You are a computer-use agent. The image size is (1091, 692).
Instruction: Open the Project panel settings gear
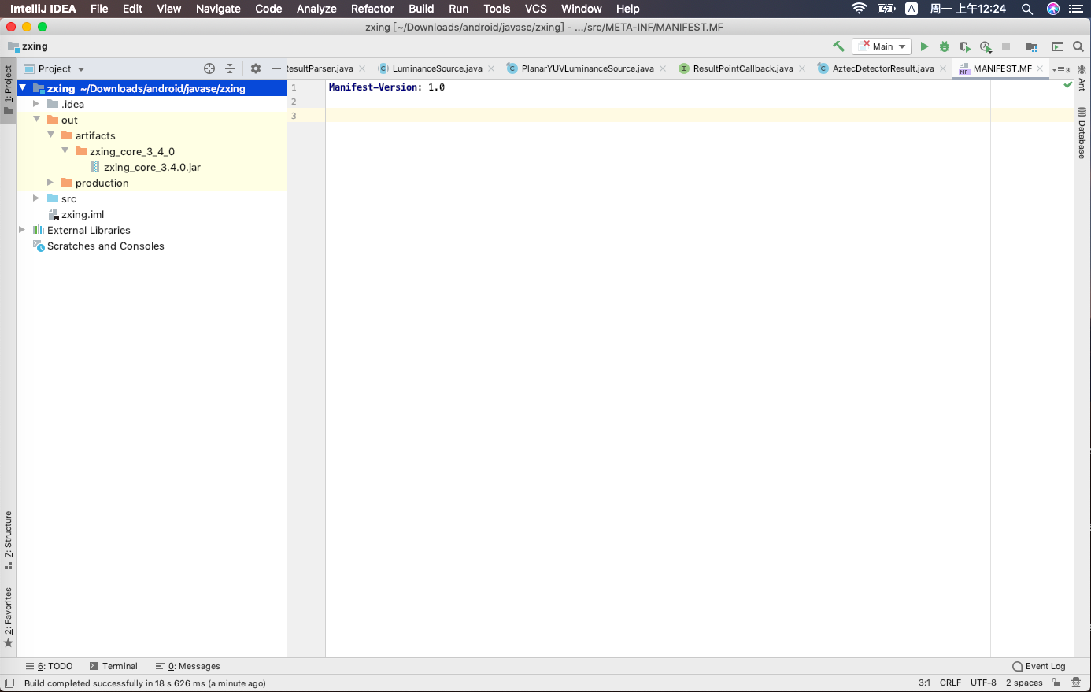pyautogui.click(x=255, y=68)
